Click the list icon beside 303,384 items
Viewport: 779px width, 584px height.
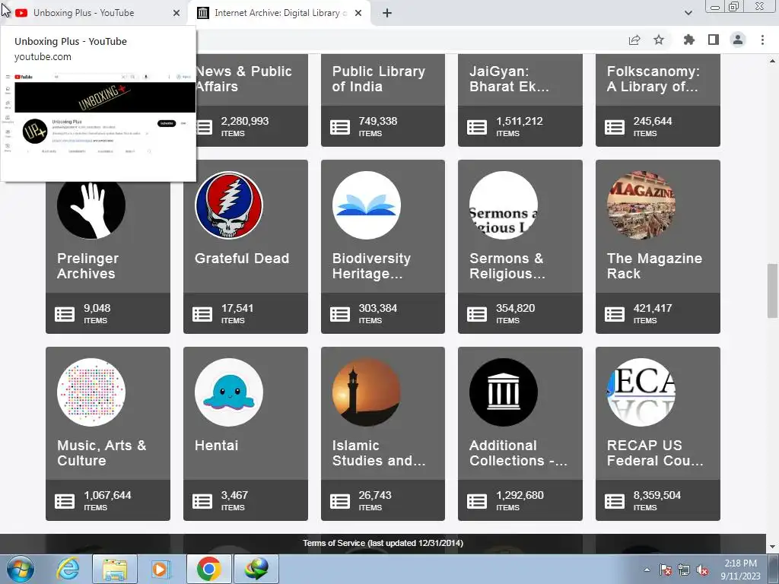pyautogui.click(x=340, y=314)
